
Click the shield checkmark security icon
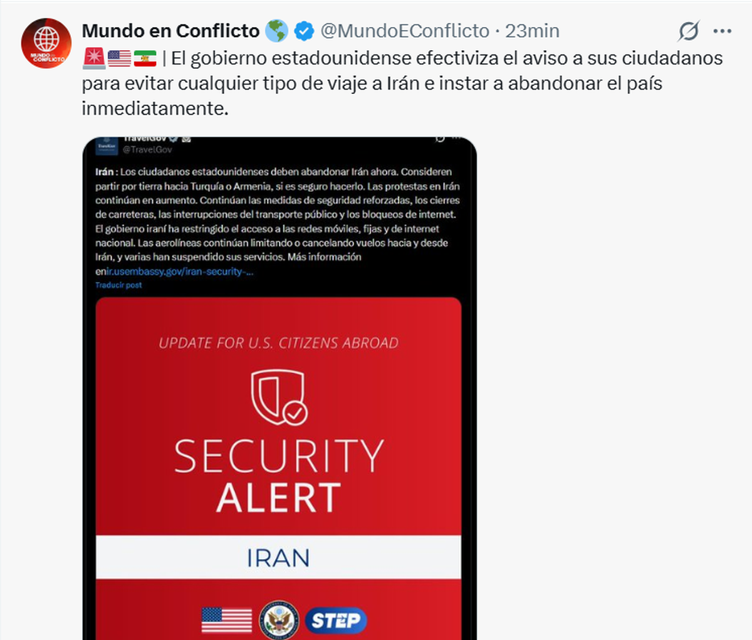tap(278, 396)
